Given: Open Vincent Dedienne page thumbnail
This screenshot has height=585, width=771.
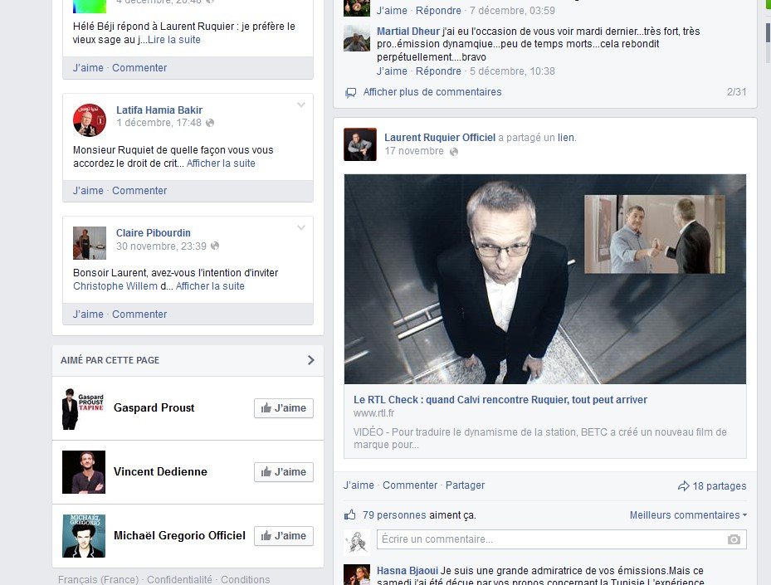Looking at the screenshot, I should 84,472.
